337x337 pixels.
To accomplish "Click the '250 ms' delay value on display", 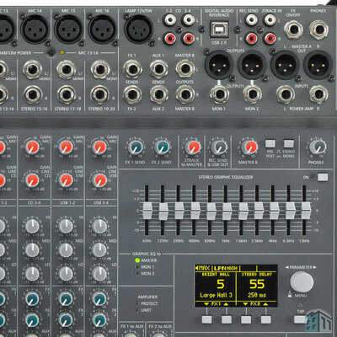I will coord(257,295).
